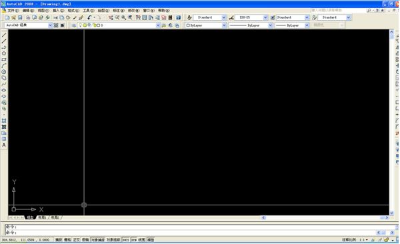Click the blue Help question-mark icon
The width and height of the screenshot is (400, 244).
[178, 17]
